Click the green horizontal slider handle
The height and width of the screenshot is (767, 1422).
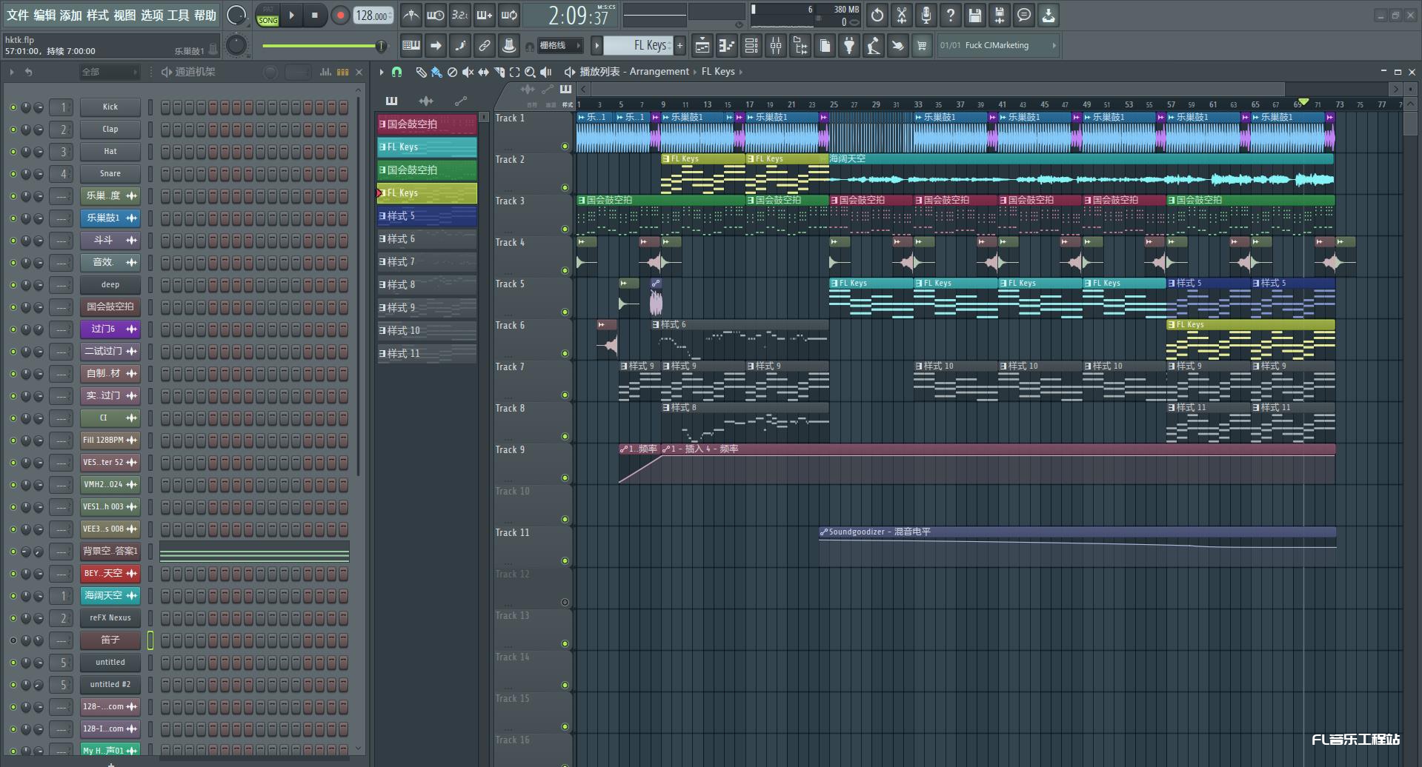point(381,46)
